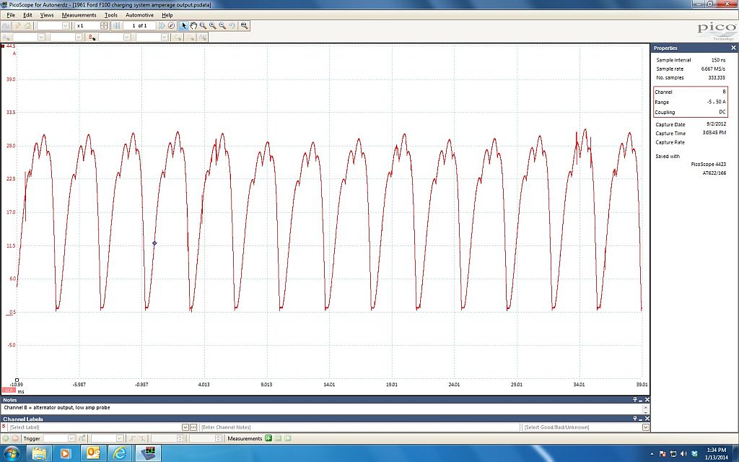The height and width of the screenshot is (462, 739).
Task: Open the Tools menu
Action: click(x=110, y=15)
